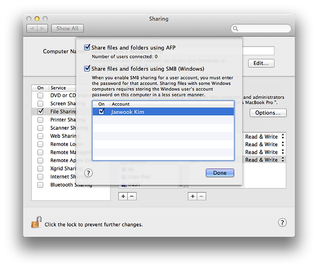318x269 pixels.
Task: Open the Sharing pane help at bottom right
Action: pyautogui.click(x=282, y=223)
